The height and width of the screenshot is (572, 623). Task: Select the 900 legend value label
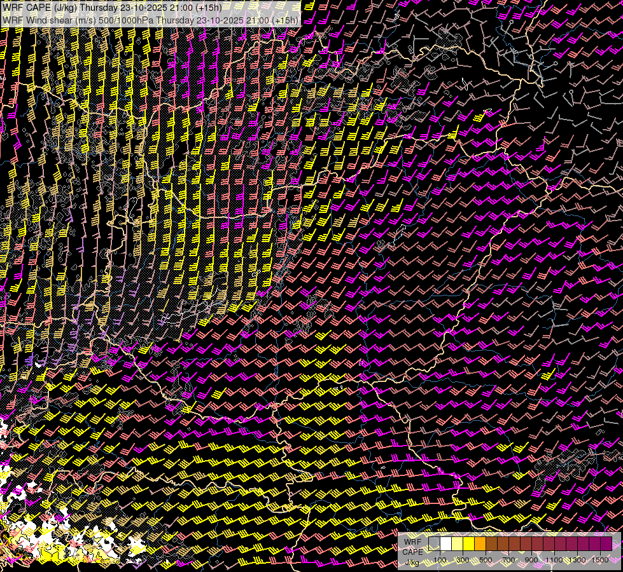click(x=531, y=559)
